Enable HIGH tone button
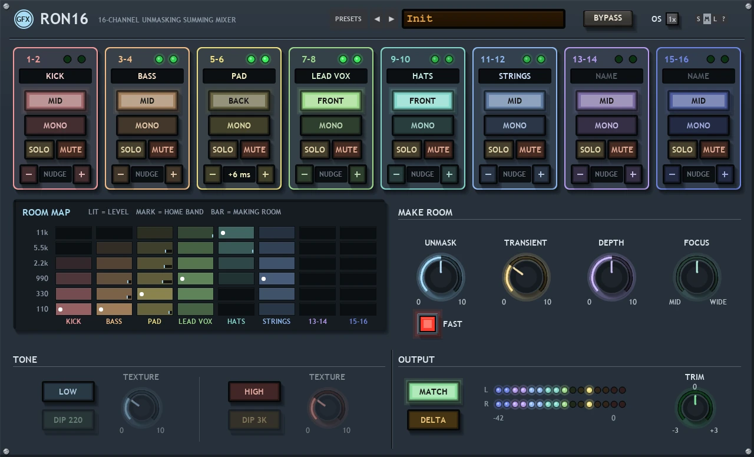754x457 pixels. 254,392
